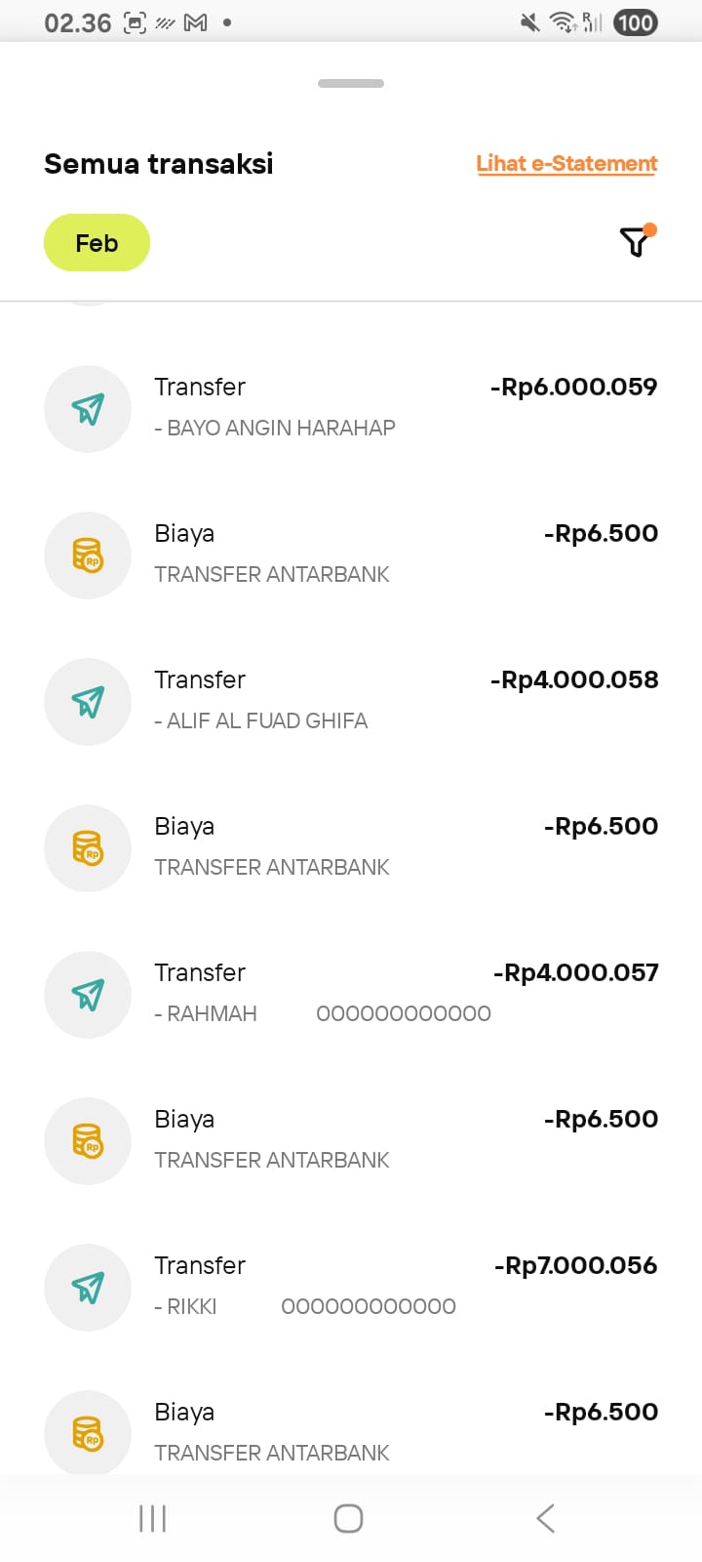Tap the paper plane icon for ALIF AL FUAD GHIFA

point(88,702)
